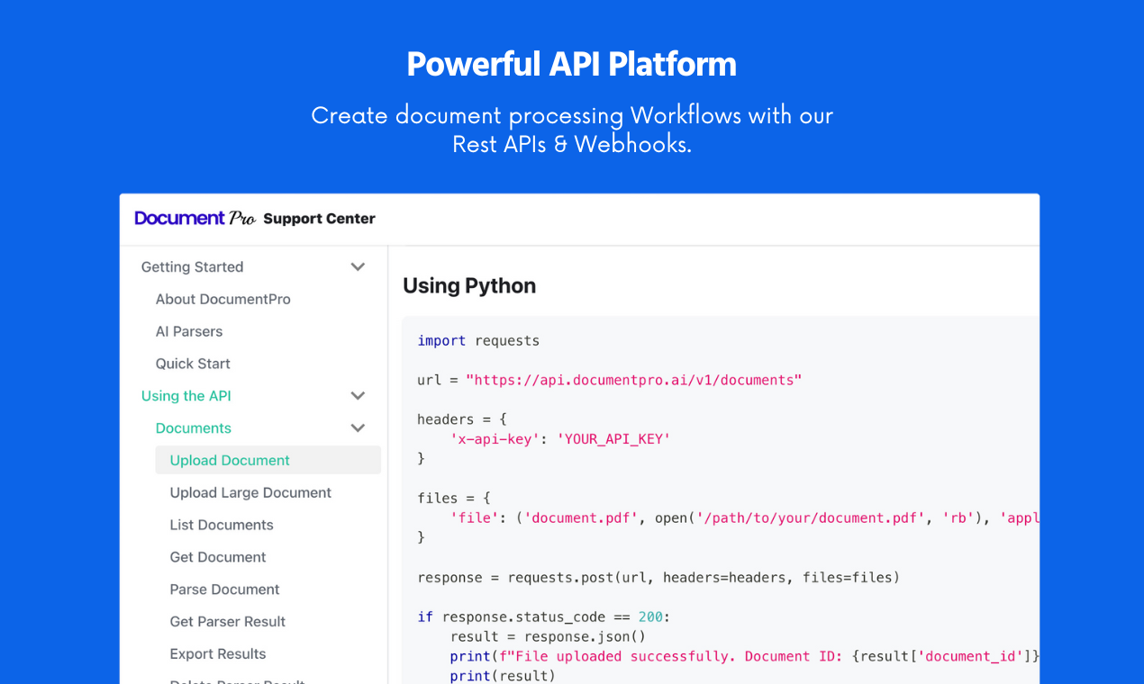
Task: Click the Powerful API Platform title
Action: (x=572, y=64)
